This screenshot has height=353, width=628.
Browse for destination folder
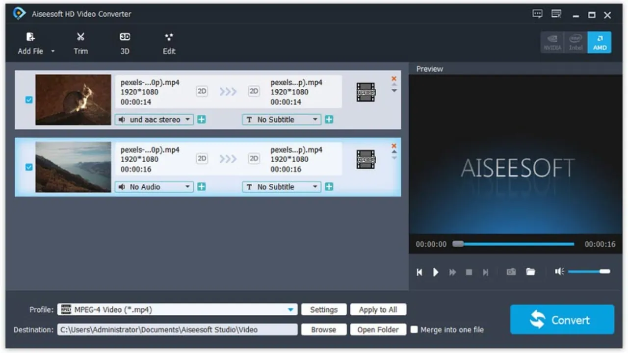click(324, 330)
